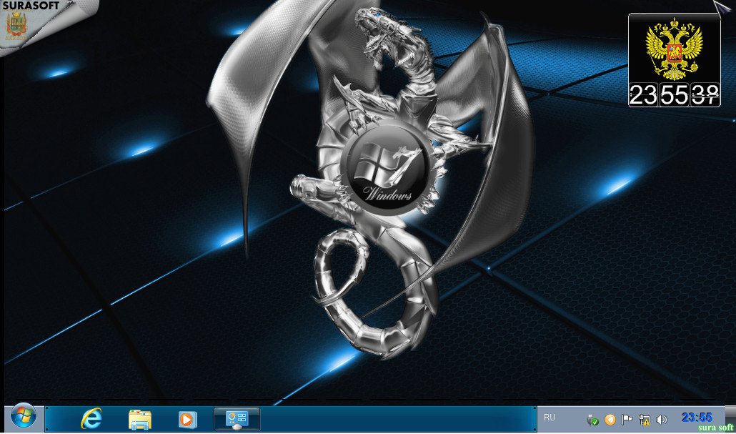Click the Safely Remove Hardware tray icon
The height and width of the screenshot is (434, 736).
coord(592,420)
